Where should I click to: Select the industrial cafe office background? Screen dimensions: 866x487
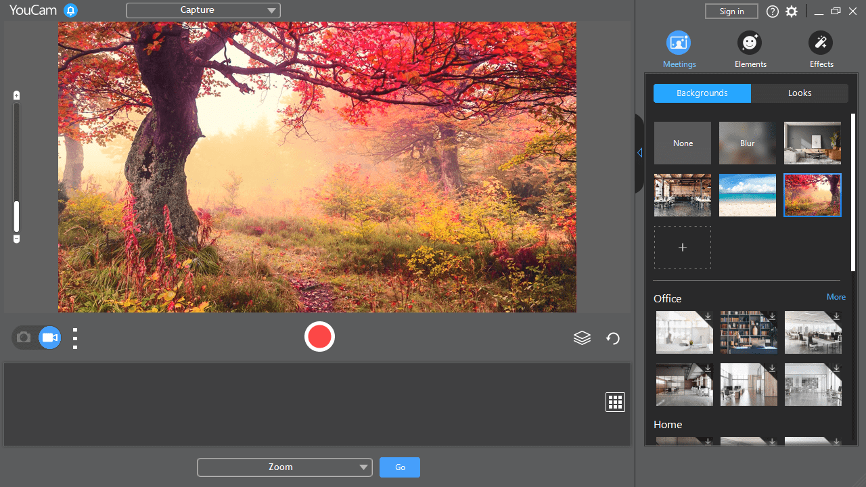pos(683,195)
